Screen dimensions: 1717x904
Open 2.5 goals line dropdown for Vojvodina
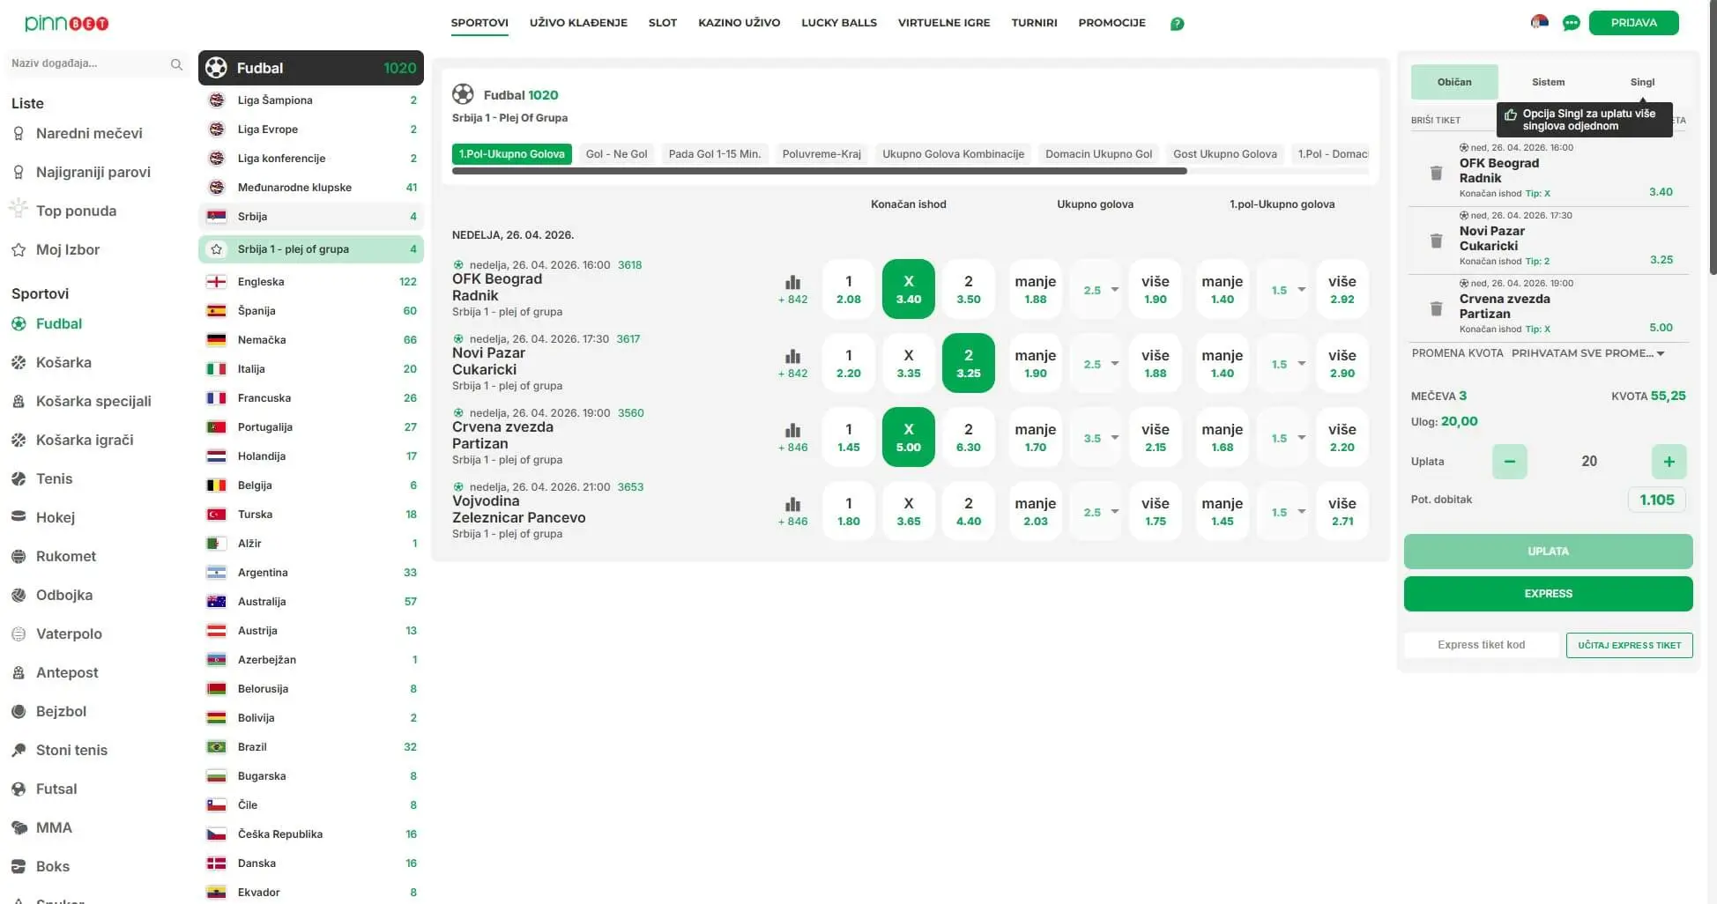click(x=1096, y=512)
